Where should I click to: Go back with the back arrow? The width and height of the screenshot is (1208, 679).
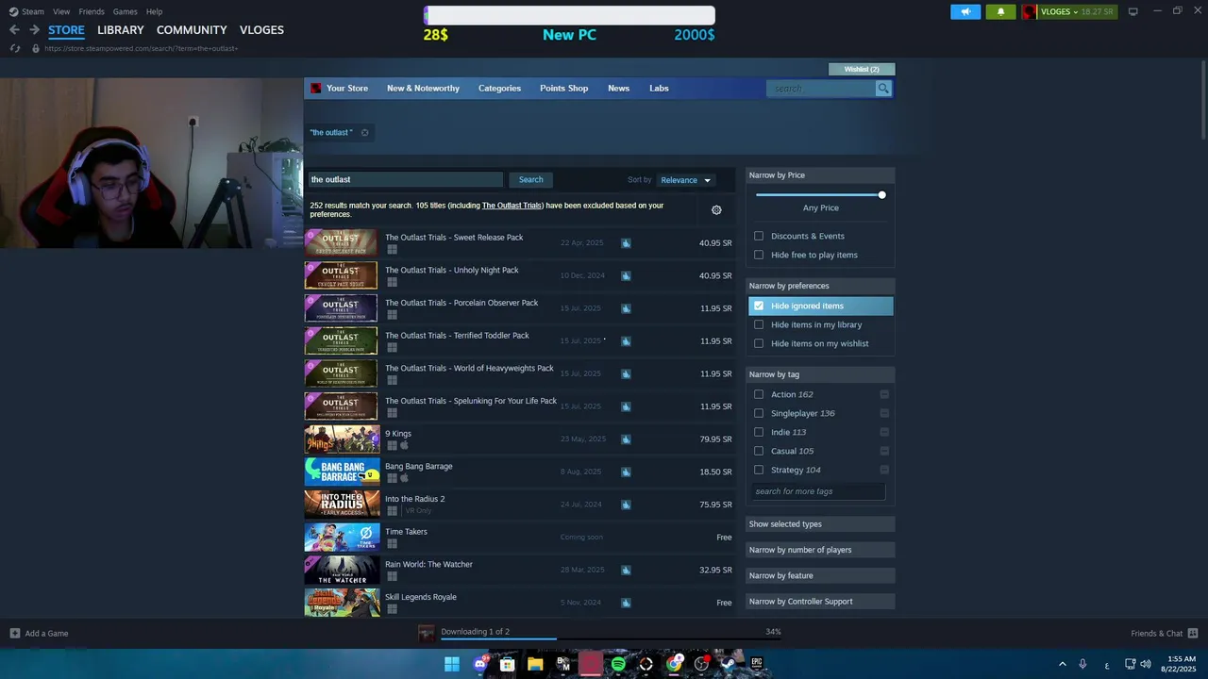pos(14,30)
